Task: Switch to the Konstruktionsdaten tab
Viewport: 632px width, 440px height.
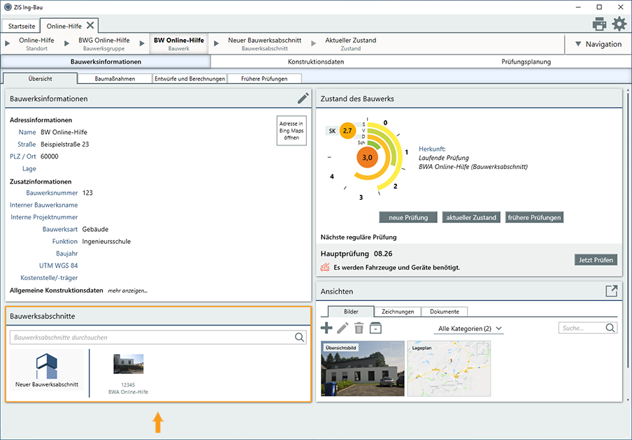Action: (316, 61)
